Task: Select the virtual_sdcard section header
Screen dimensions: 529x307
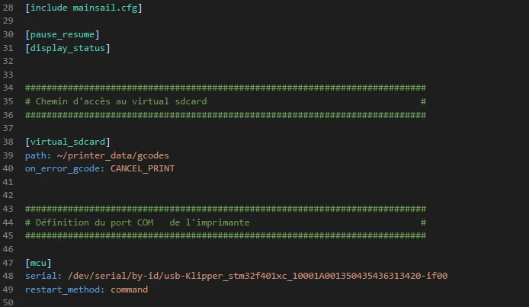Action: (x=68, y=142)
